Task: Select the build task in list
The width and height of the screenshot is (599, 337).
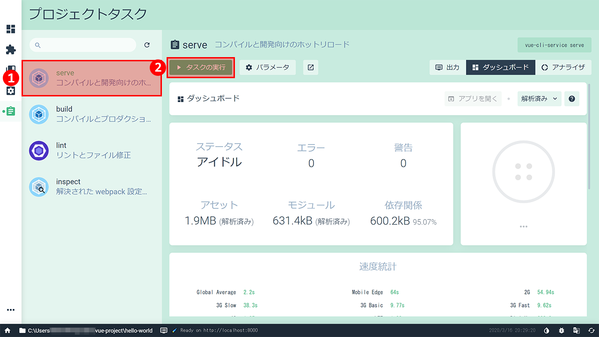Action: [x=92, y=114]
